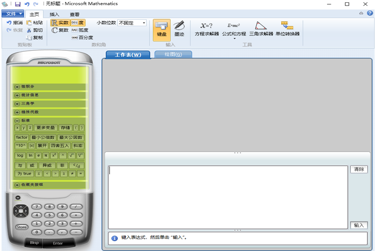Click the Enter key on calculator
Screen dimensions: 377x251
click(57, 243)
